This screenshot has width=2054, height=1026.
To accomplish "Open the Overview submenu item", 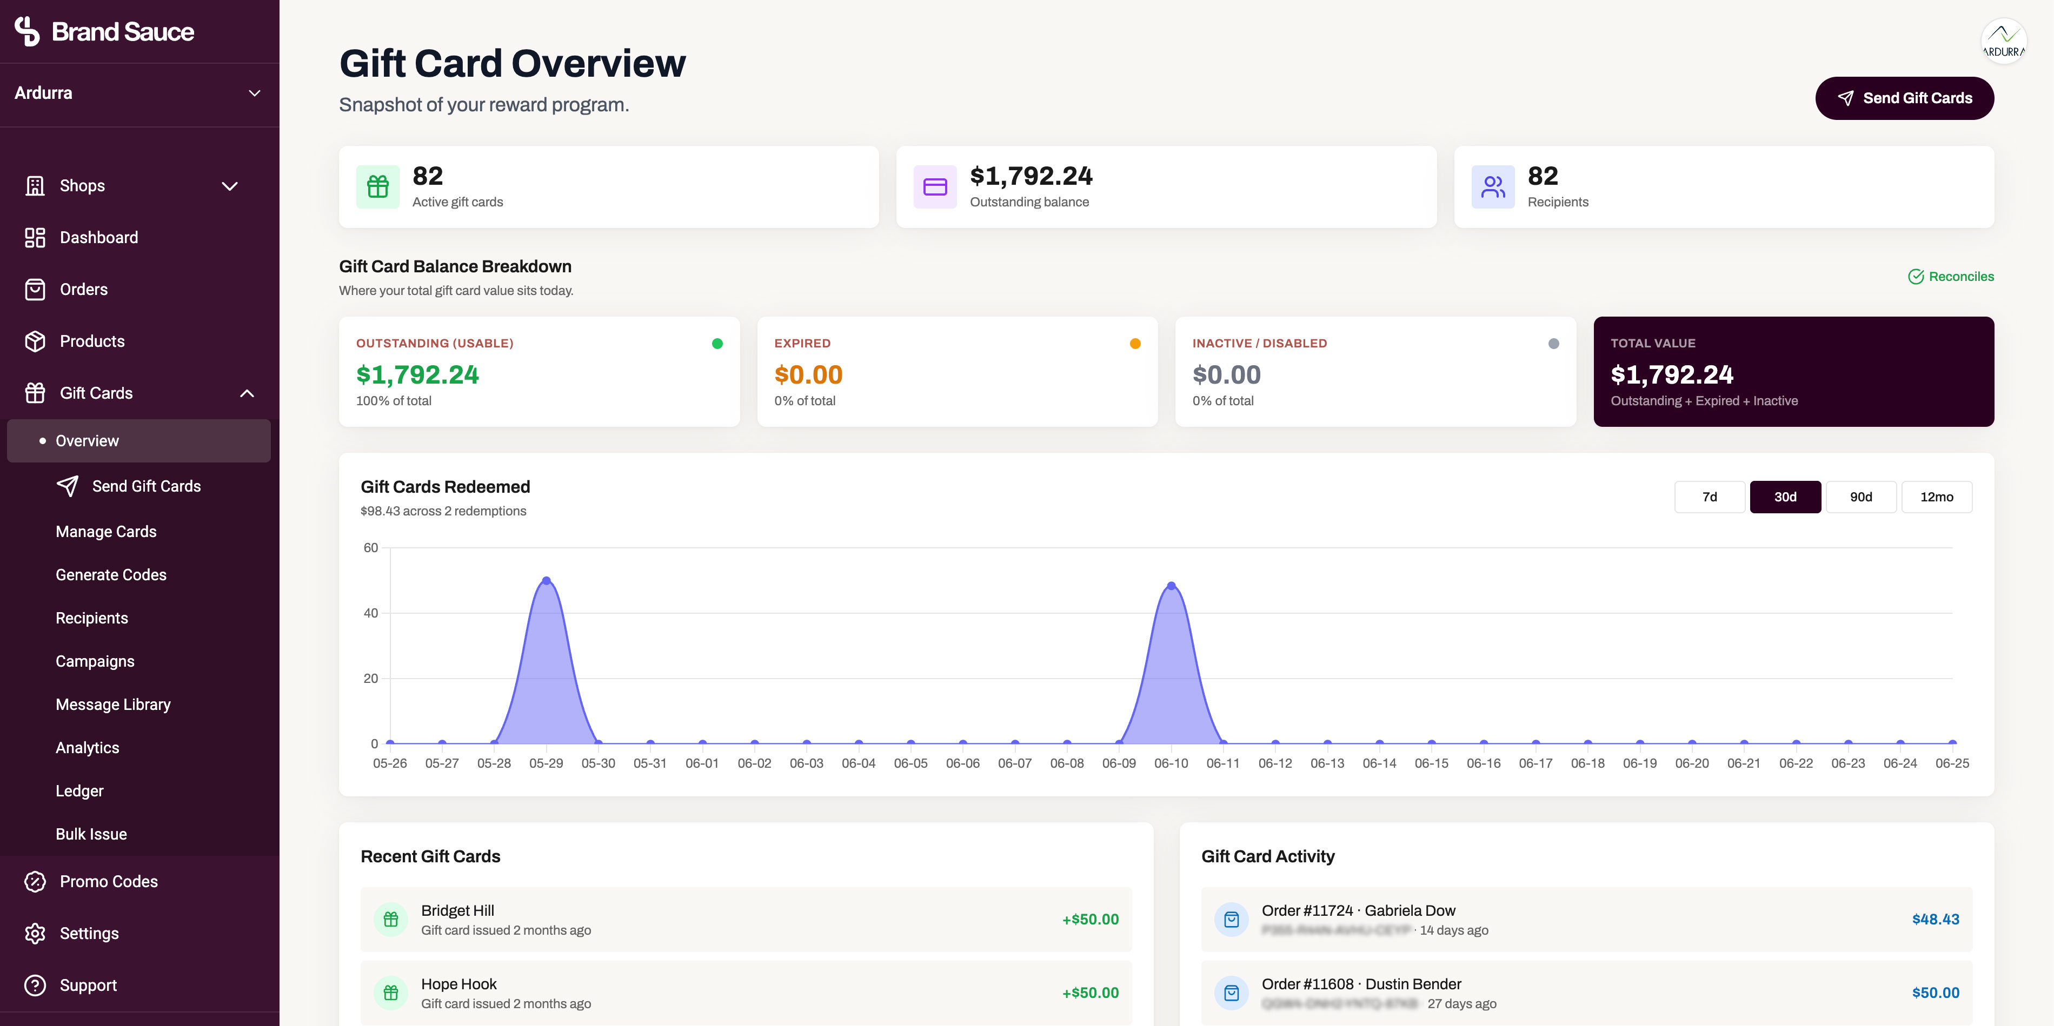I will (x=139, y=440).
